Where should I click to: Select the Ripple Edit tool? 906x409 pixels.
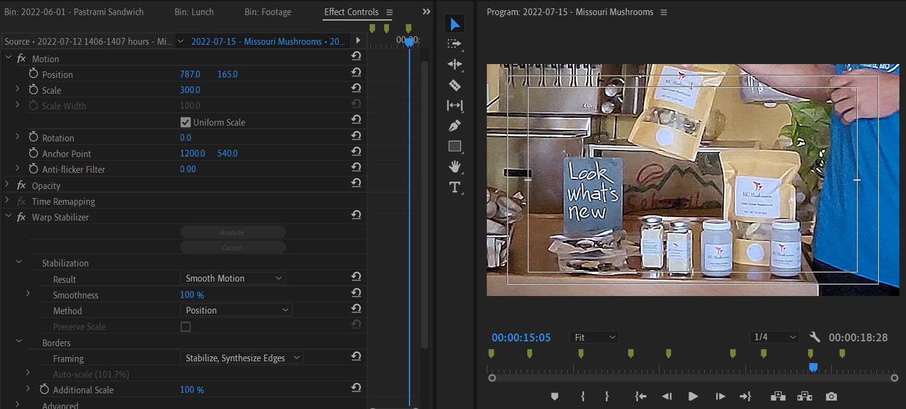[x=455, y=64]
